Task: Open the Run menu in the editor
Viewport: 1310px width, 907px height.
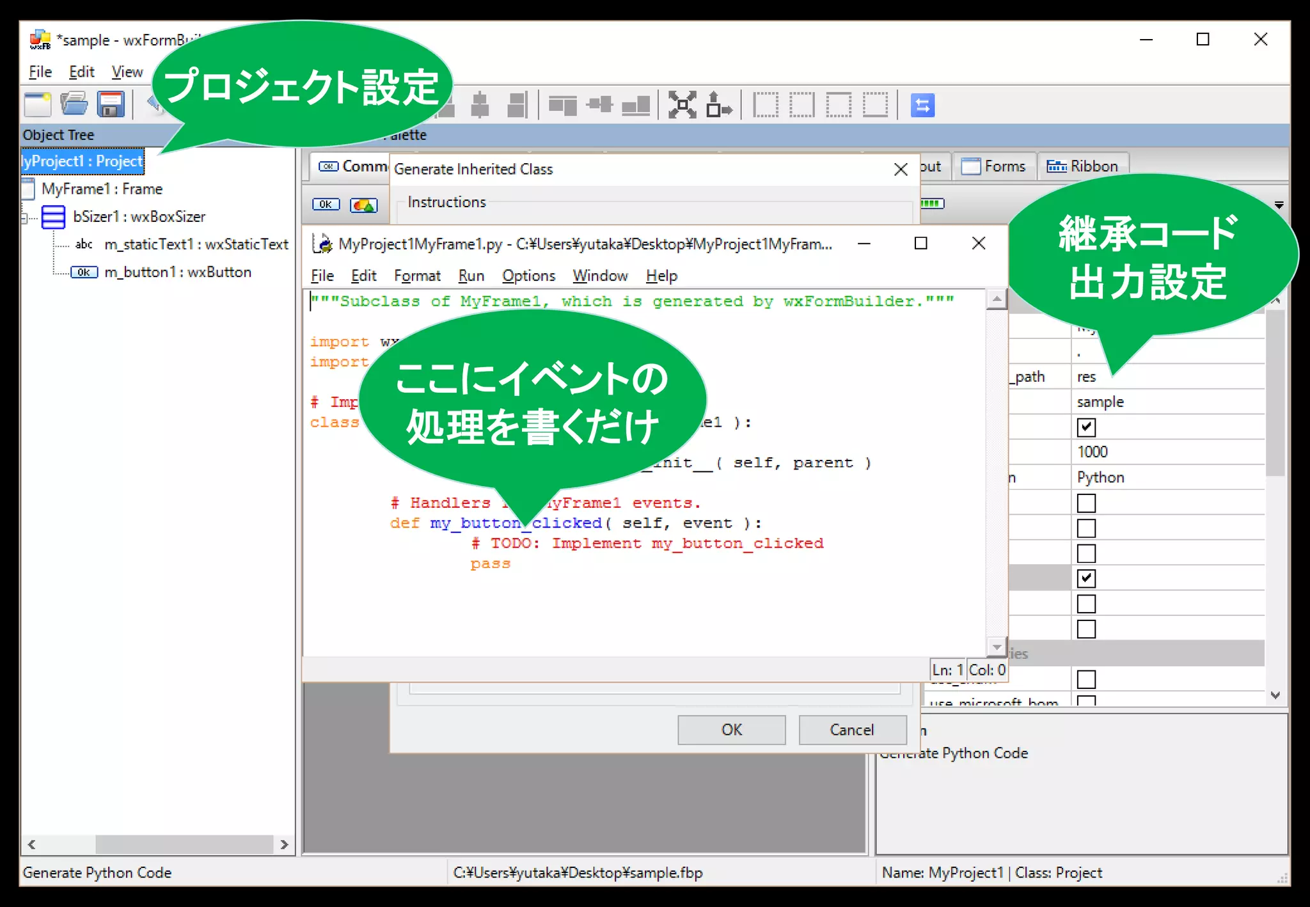Action: [471, 276]
